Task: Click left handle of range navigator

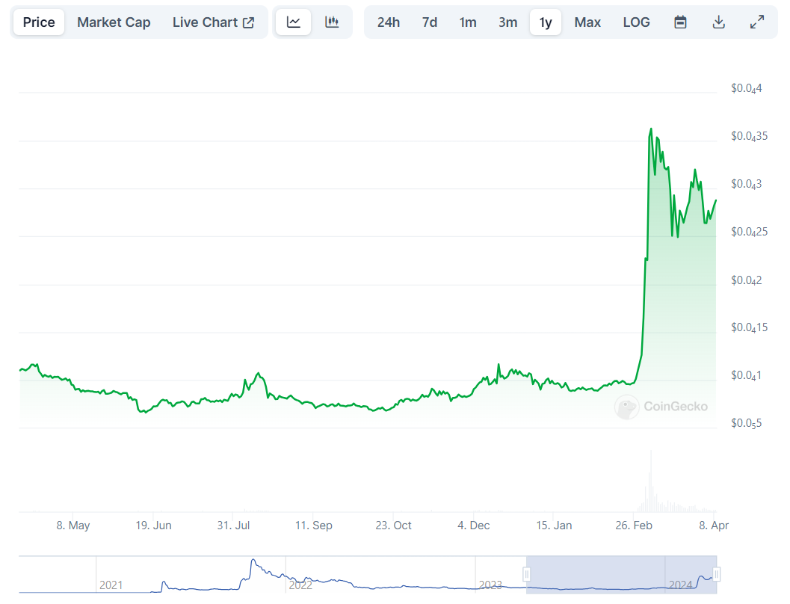Action: tap(526, 574)
